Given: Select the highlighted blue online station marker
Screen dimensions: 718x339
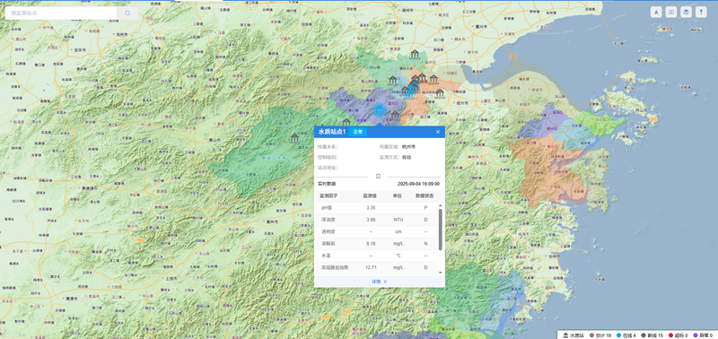Looking at the screenshot, I should [379, 109].
